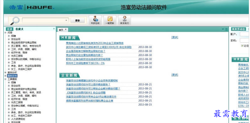250x123 pixels.
Task: Expand 员工管理、培训、考核、奖惩 node
Action: click(9, 92)
